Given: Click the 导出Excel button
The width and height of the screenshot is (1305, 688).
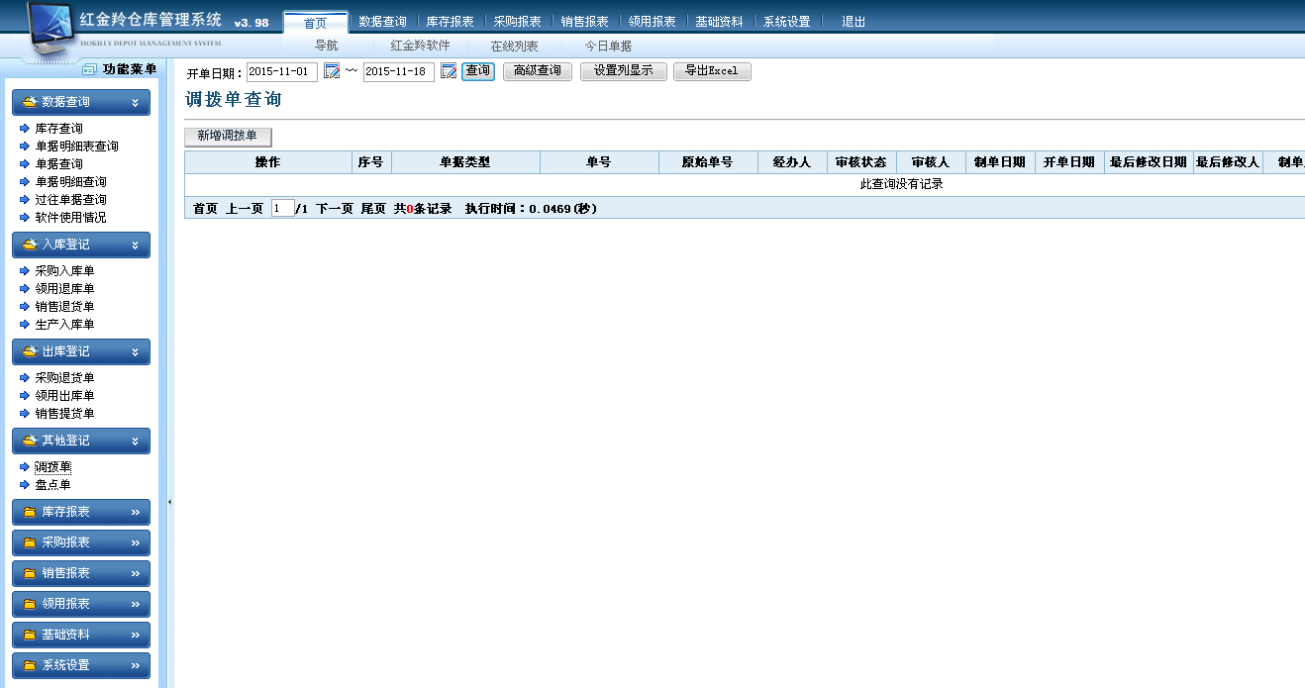Looking at the screenshot, I should (712, 71).
